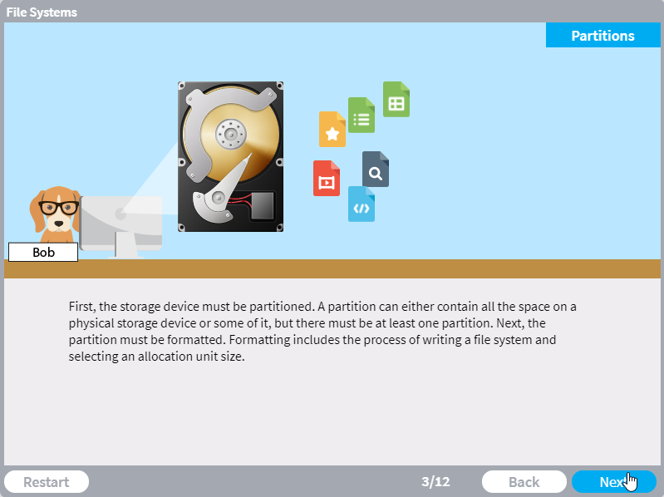This screenshot has width=664, height=497.
Task: Click the blue code brackets file icon
Action: pos(362,204)
